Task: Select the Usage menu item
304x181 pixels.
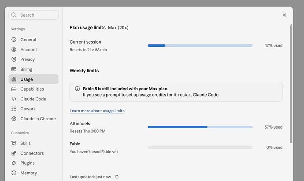Action: pos(33,79)
